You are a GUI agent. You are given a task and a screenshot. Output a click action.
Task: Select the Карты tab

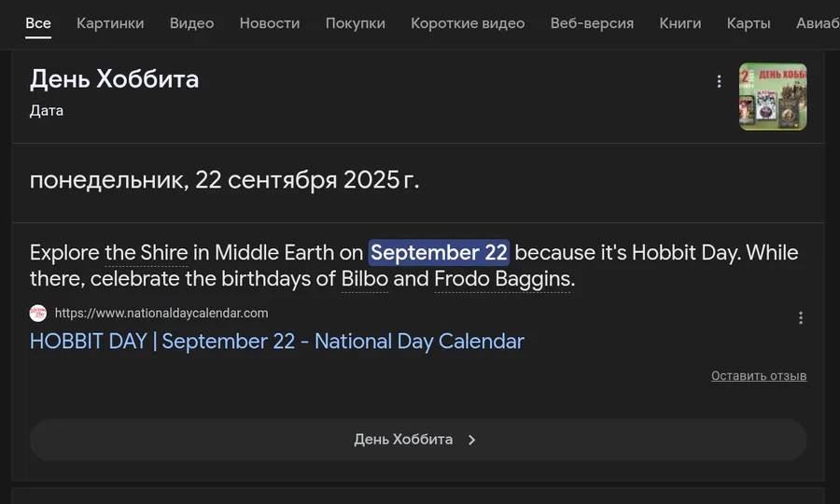tap(749, 23)
